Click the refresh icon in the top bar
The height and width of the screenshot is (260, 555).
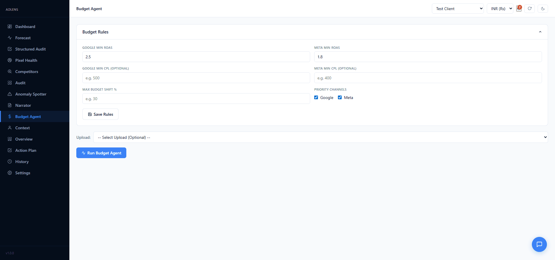pos(529,8)
